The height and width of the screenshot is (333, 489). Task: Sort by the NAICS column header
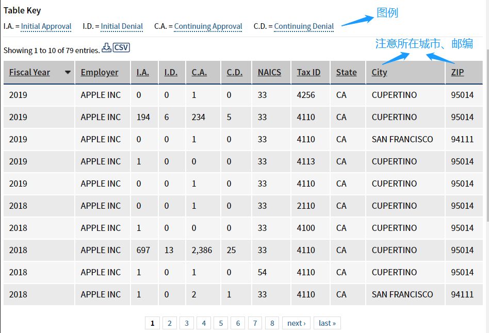pos(269,72)
